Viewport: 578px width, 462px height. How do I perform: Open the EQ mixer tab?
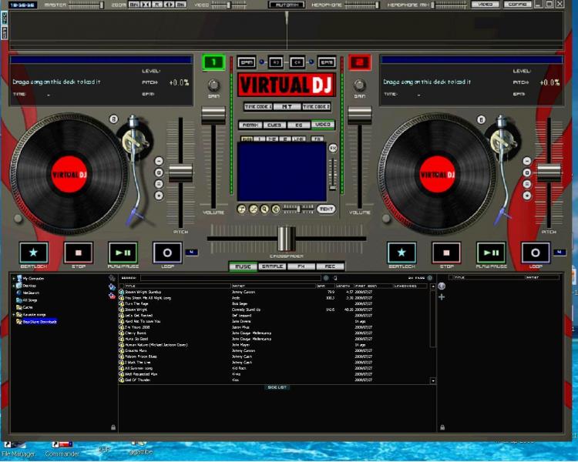[298, 125]
